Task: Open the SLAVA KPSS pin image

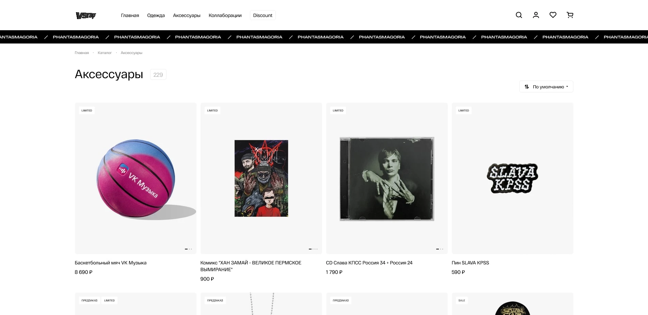Action: coord(512,178)
